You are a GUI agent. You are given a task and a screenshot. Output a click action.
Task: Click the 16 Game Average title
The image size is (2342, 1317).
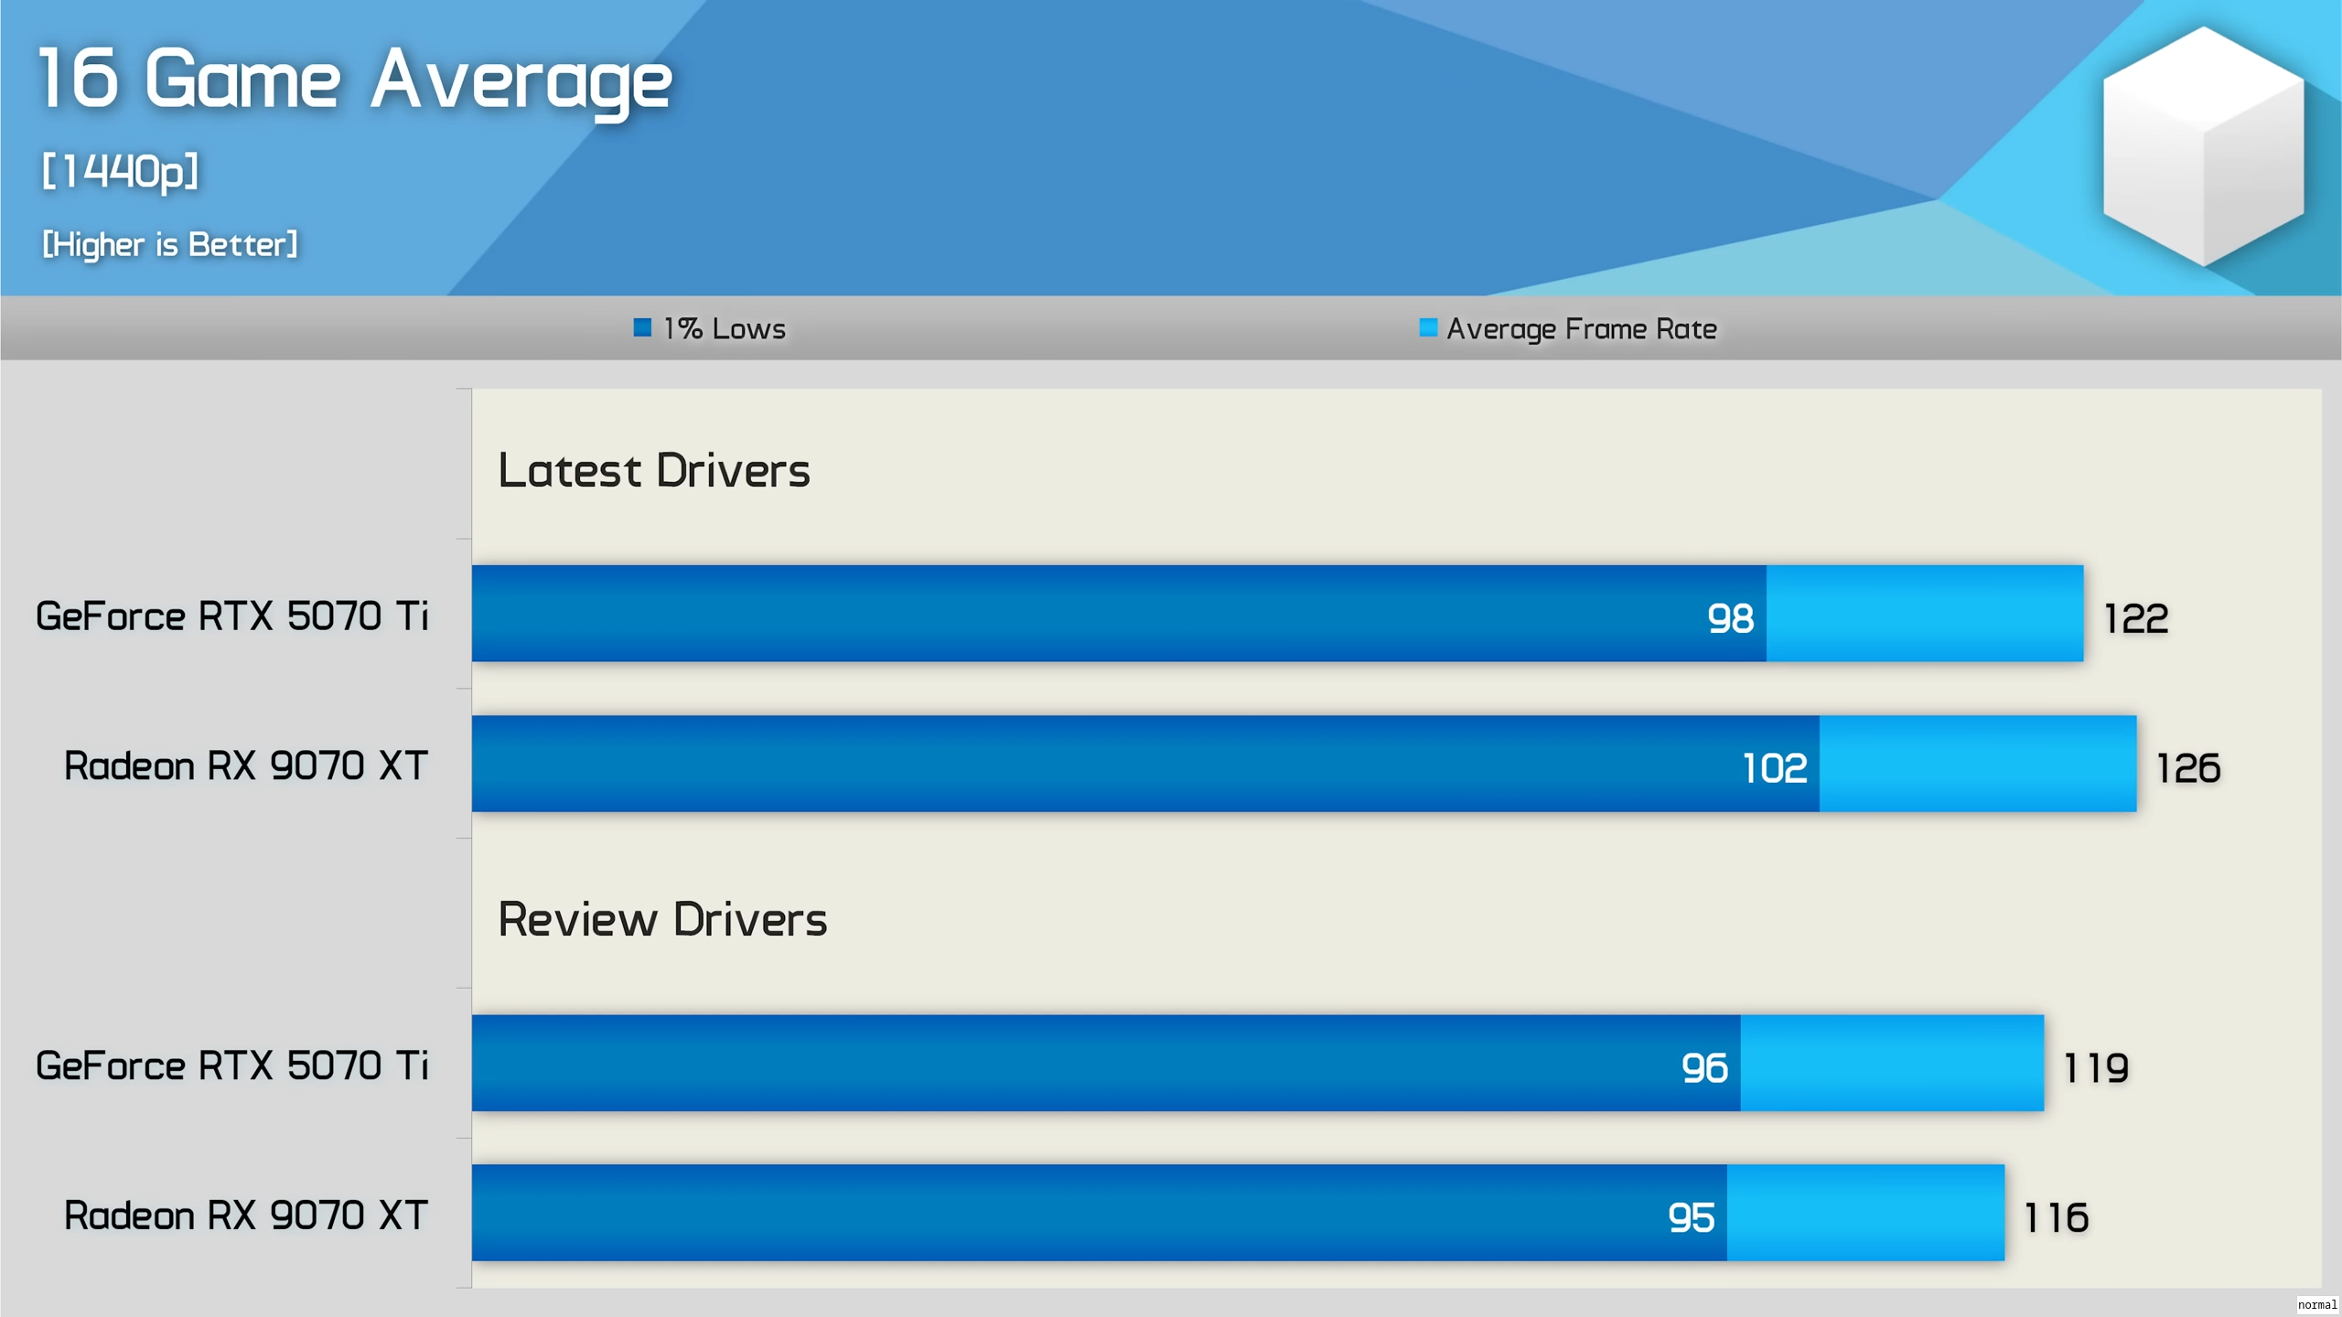point(355,80)
